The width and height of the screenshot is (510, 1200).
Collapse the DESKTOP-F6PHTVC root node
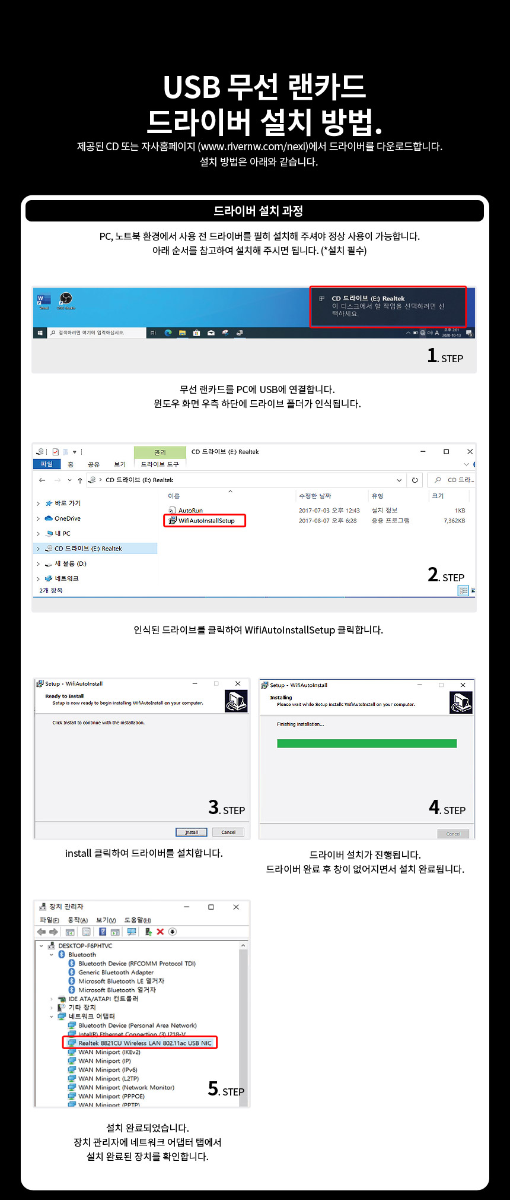[x=42, y=946]
